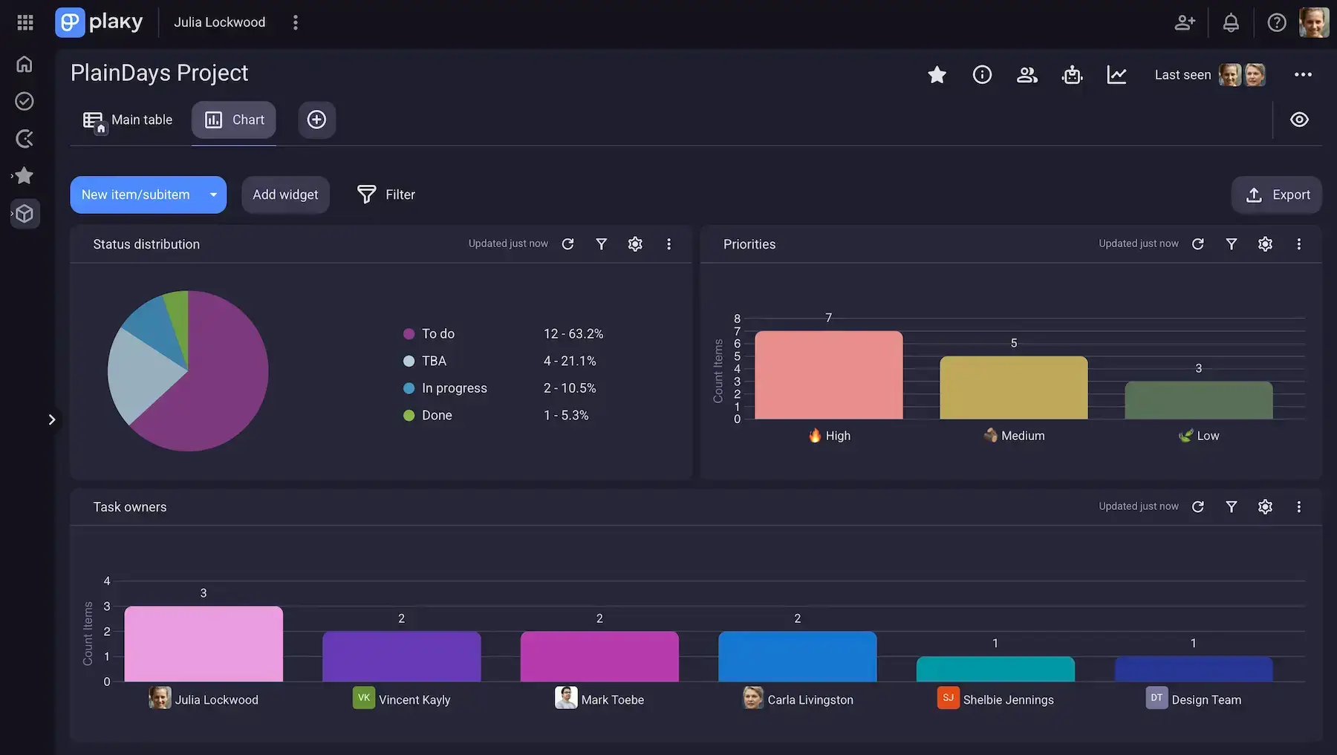Click the High priority bar
Screen dimensions: 1337x755
pos(829,375)
